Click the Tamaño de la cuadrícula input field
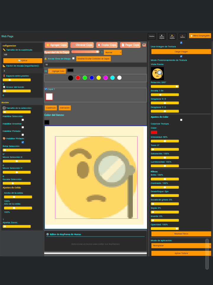Image resolution: width=213 pixels, height=285 pixels. pos(23,54)
